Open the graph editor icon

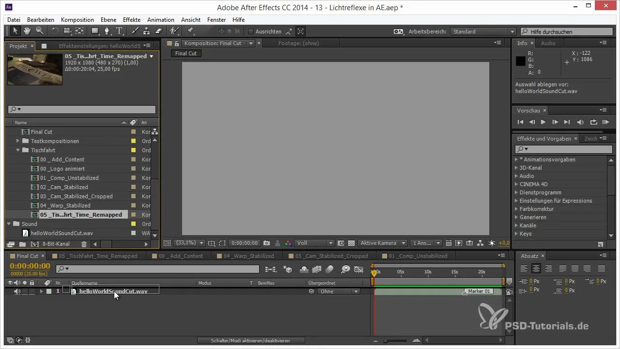click(x=359, y=269)
